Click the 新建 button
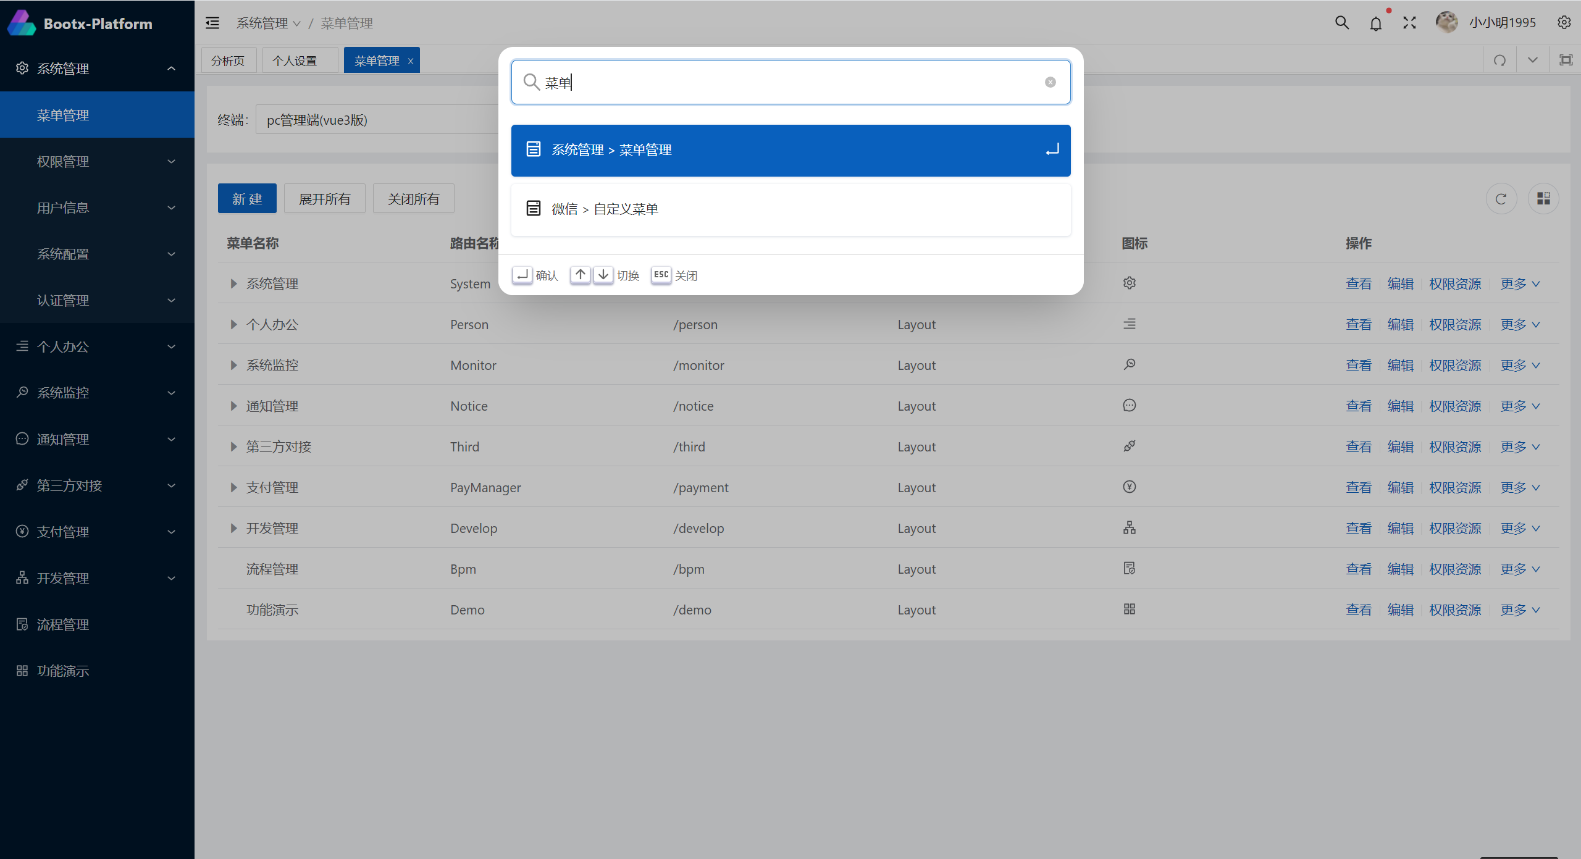The height and width of the screenshot is (859, 1581). pos(247,199)
